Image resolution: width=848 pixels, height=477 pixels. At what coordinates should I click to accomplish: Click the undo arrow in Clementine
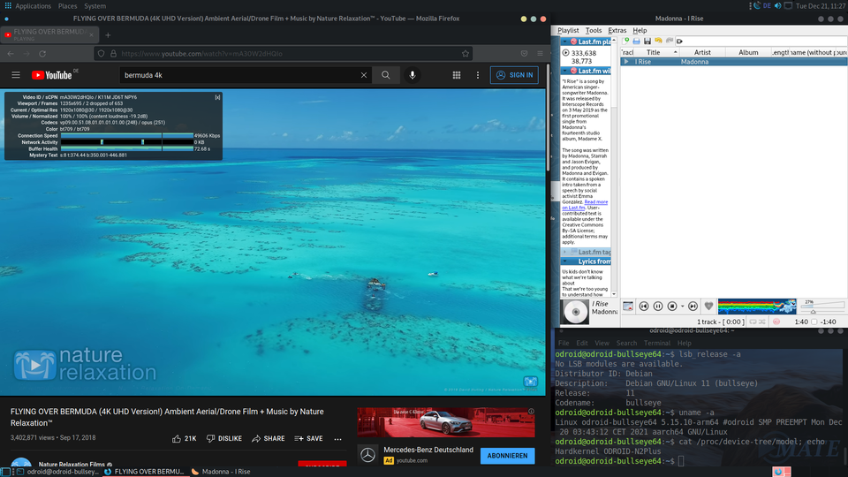658,42
